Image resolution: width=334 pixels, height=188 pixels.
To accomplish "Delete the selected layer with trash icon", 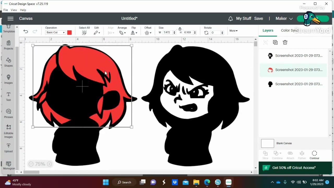I will click(x=285, y=42).
